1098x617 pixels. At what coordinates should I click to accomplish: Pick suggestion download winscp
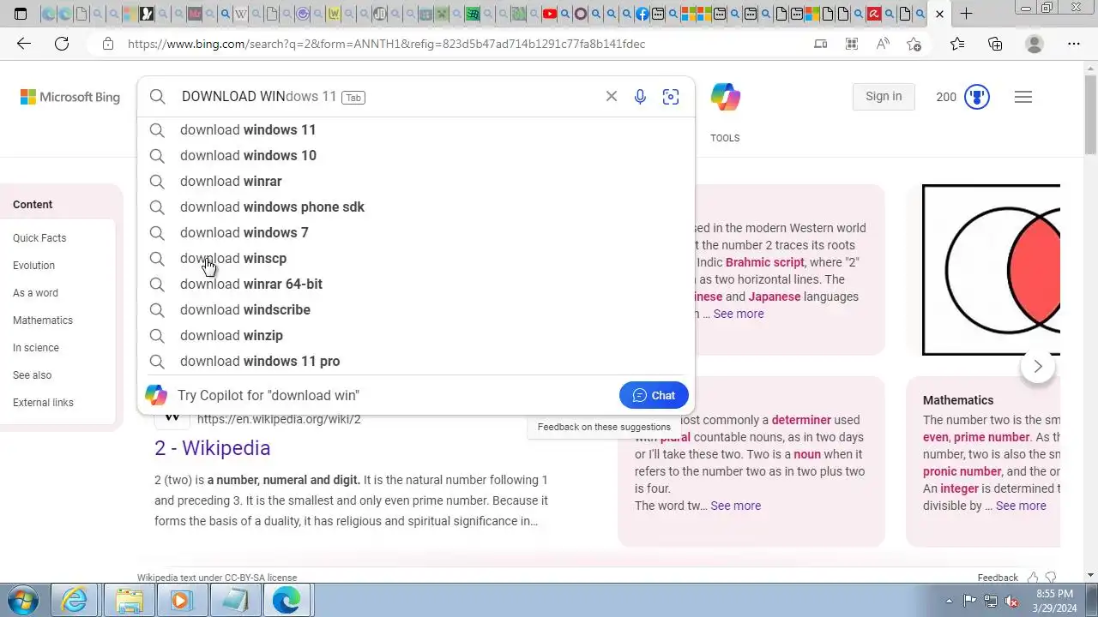[x=416, y=258]
